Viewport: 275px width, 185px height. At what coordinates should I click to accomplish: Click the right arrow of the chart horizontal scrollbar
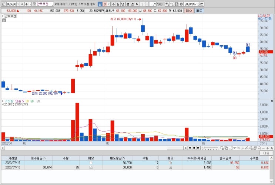186,148
